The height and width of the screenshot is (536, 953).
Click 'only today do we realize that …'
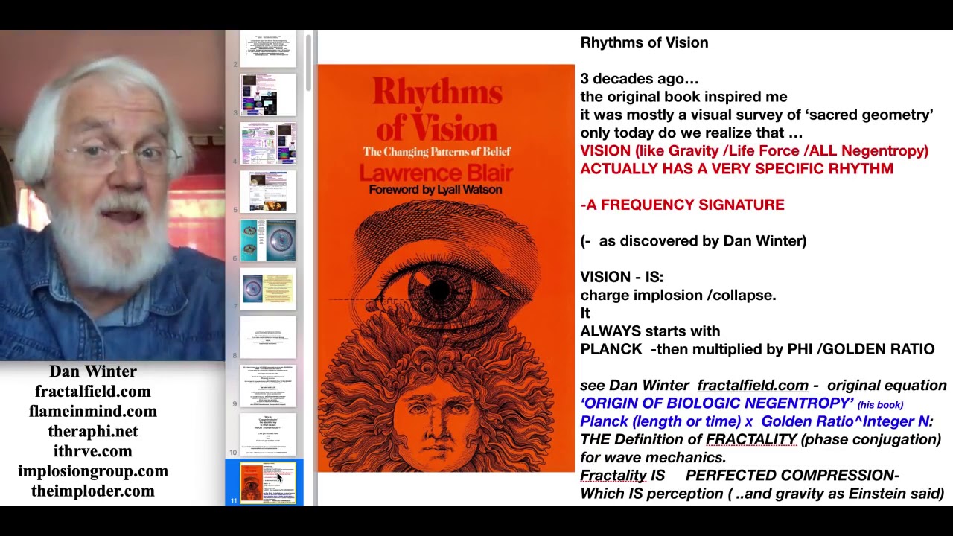click(692, 133)
